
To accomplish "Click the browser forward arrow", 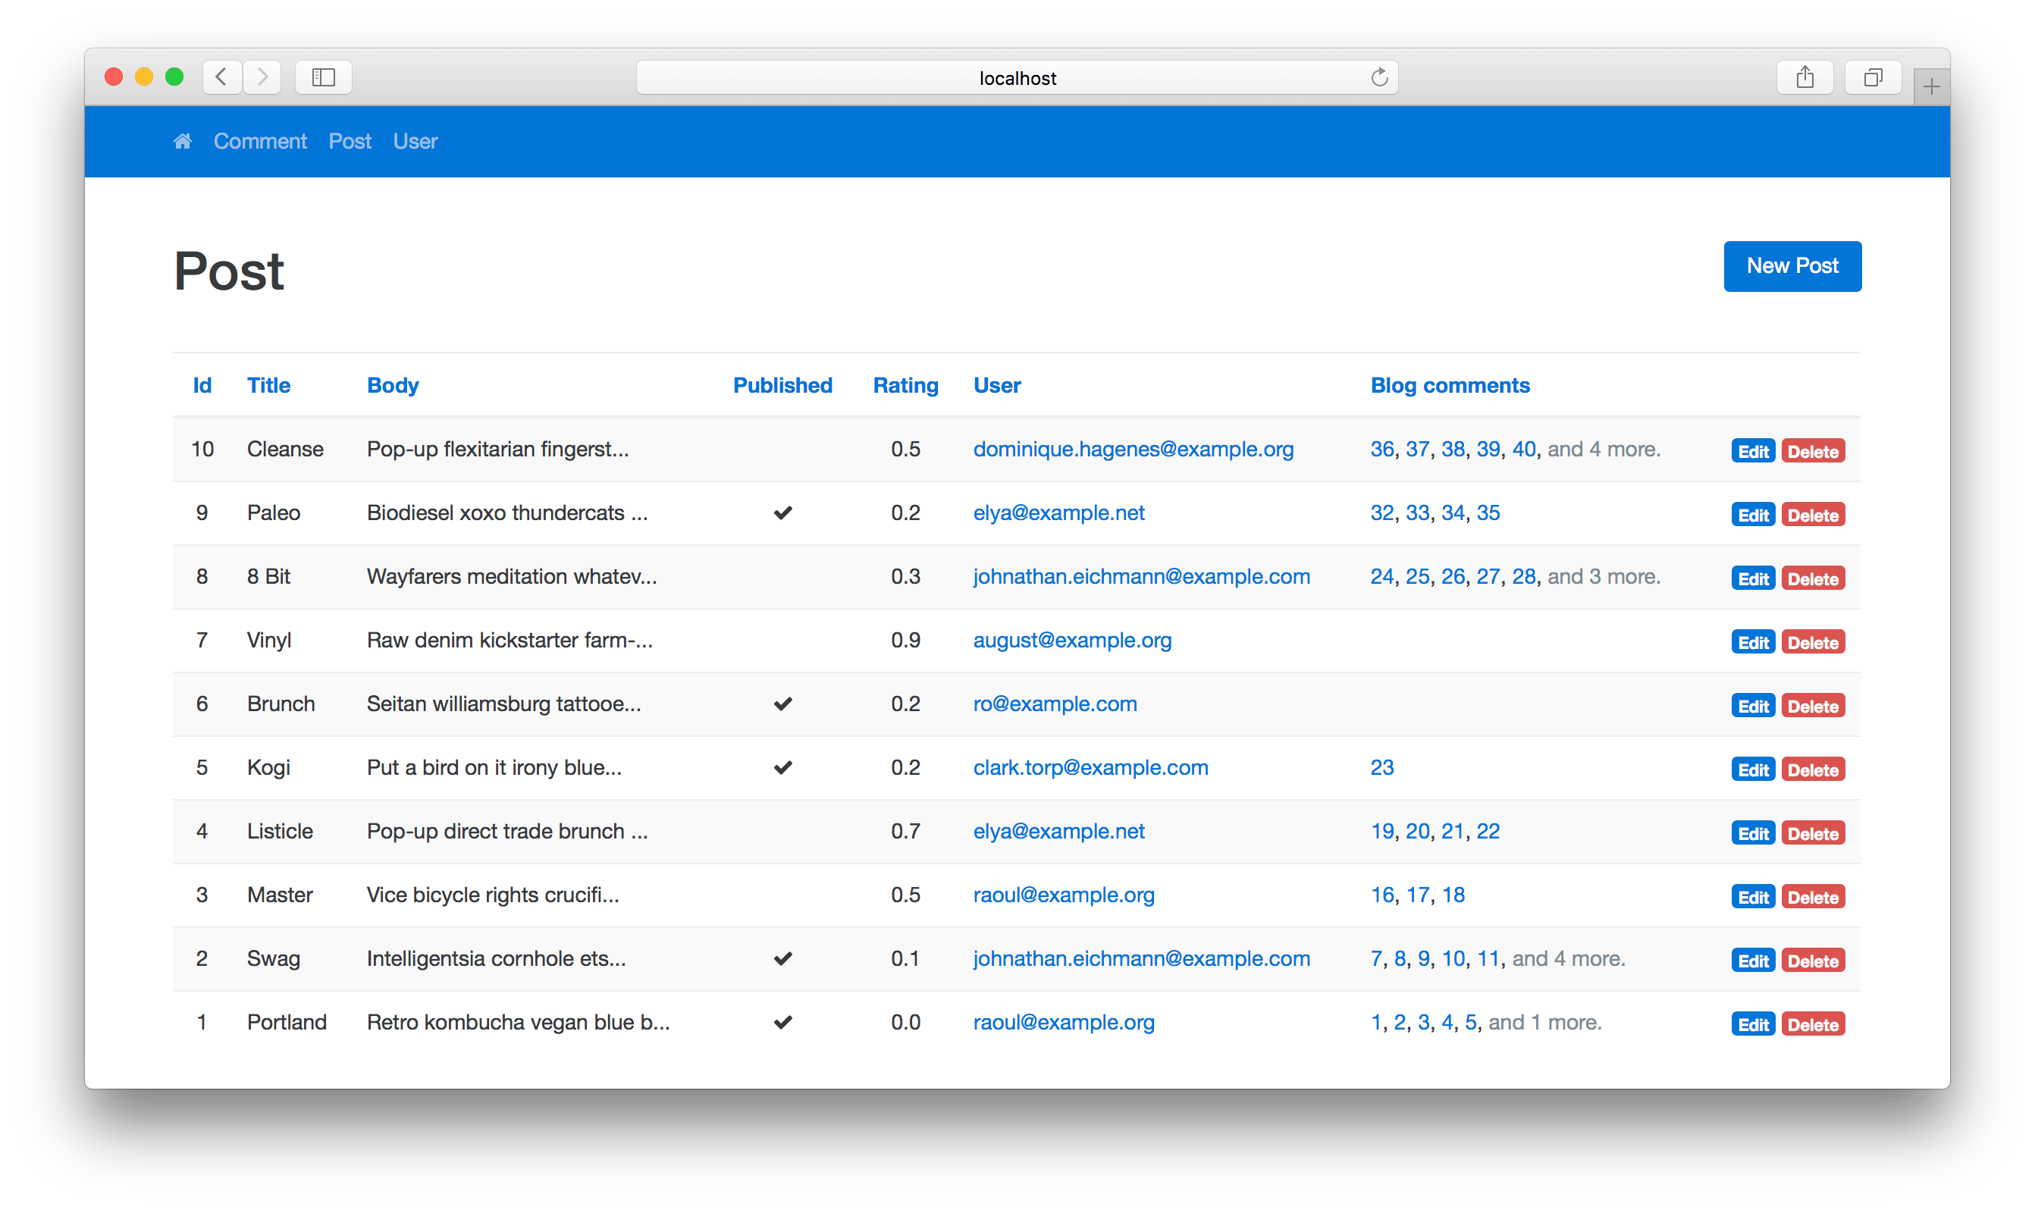I will click(x=262, y=77).
